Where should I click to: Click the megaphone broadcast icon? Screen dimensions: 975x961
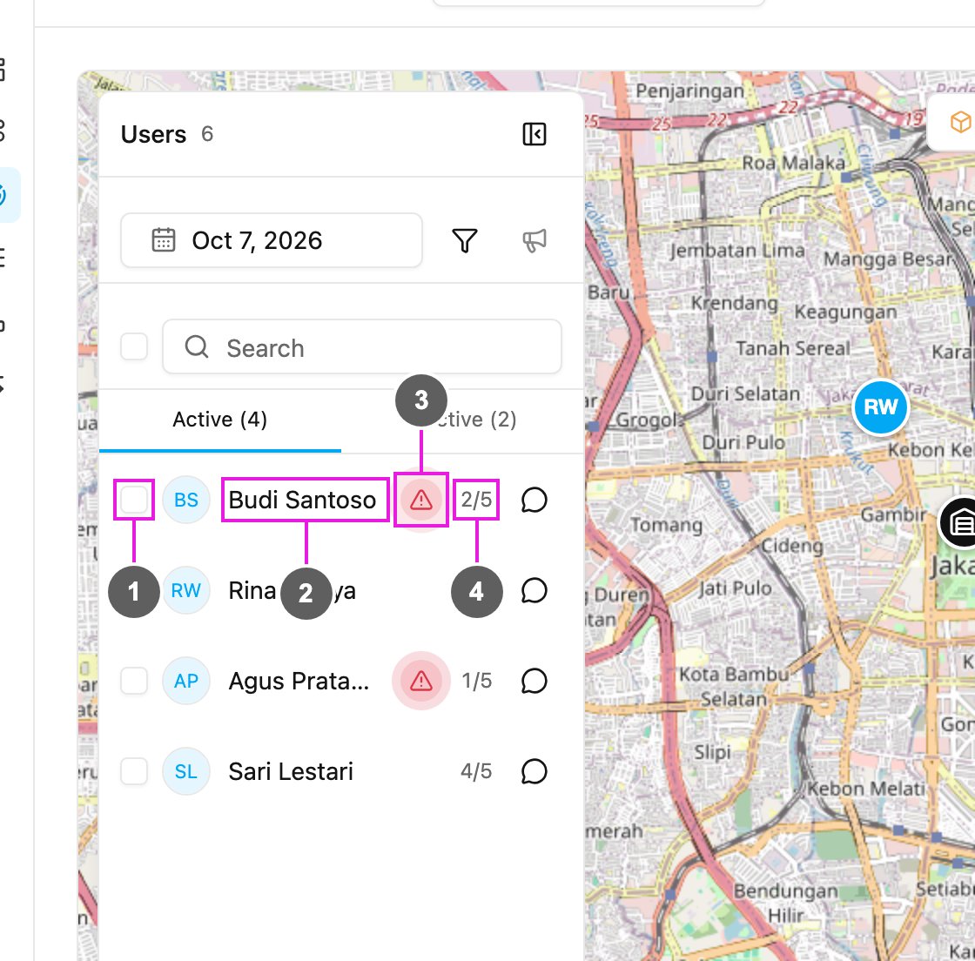coord(535,240)
